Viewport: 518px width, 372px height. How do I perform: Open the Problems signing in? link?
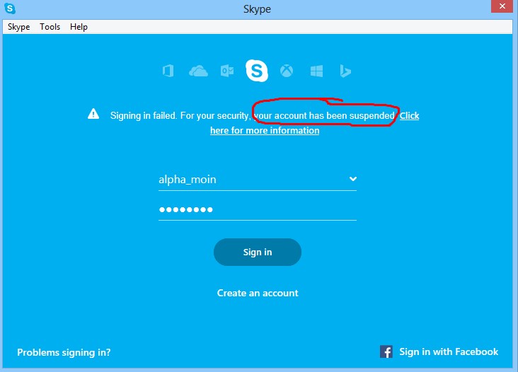click(64, 352)
